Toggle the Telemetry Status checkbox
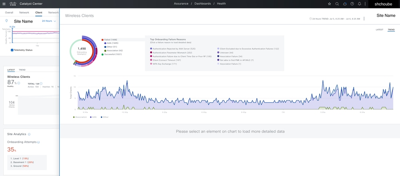 tap(12, 50)
